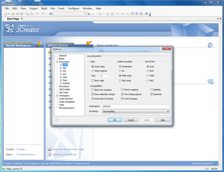The width and height of the screenshot is (224, 172).
Task: Enable the Spelling checkbox
Action: (x=152, y=89)
